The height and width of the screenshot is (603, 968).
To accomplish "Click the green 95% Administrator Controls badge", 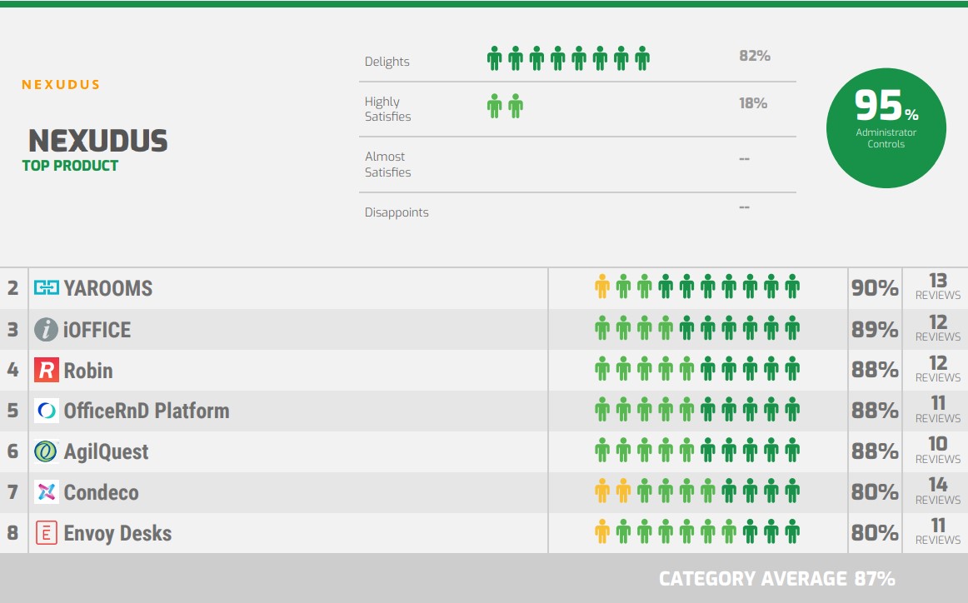I will coord(886,127).
